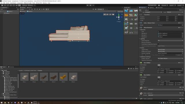
Task: Click the checkerboard UV editor ProBuilder icon
Action: (131, 15)
